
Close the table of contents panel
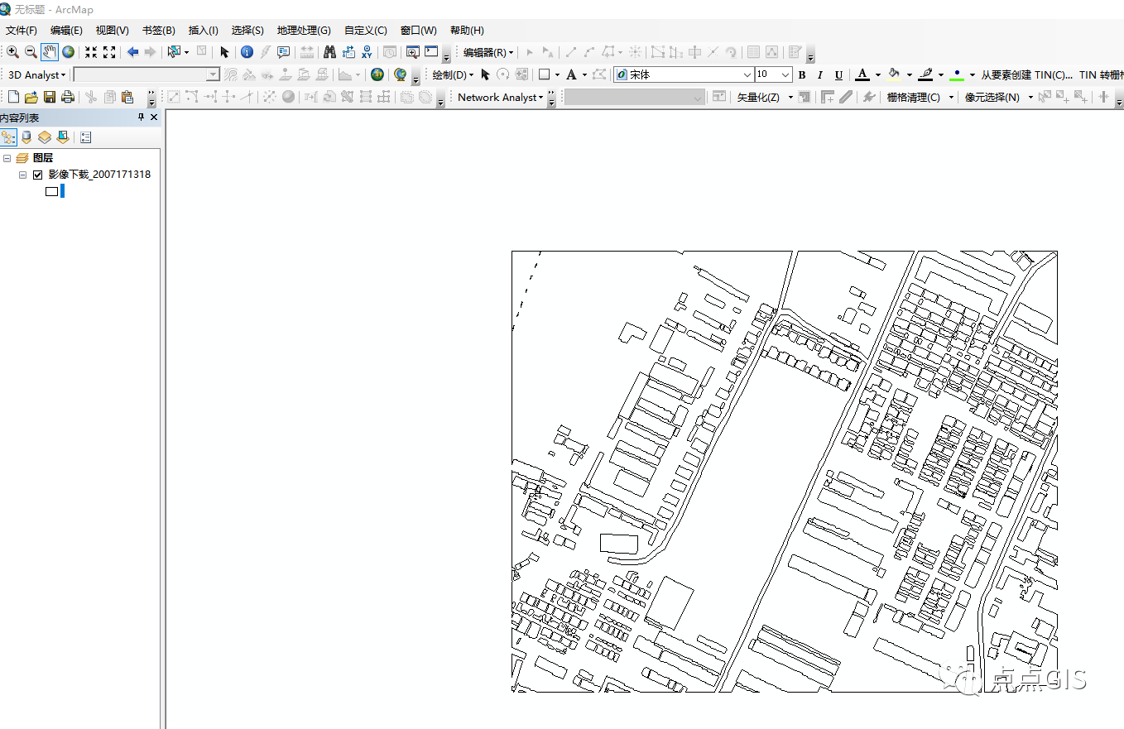coord(154,118)
